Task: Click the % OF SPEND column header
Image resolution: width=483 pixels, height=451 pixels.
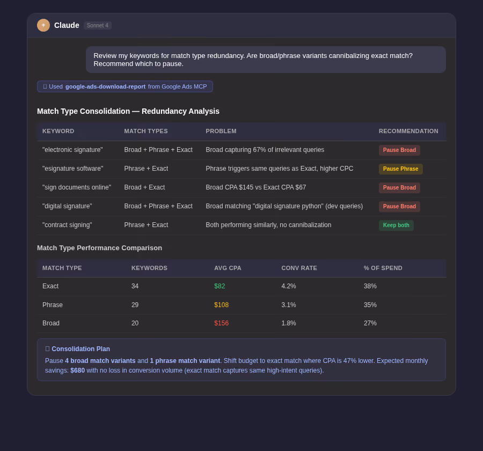Action: point(383,268)
